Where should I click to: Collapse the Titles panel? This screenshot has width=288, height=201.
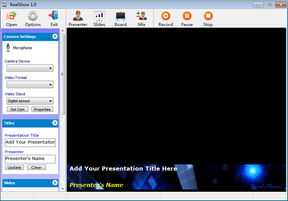pyautogui.click(x=55, y=123)
